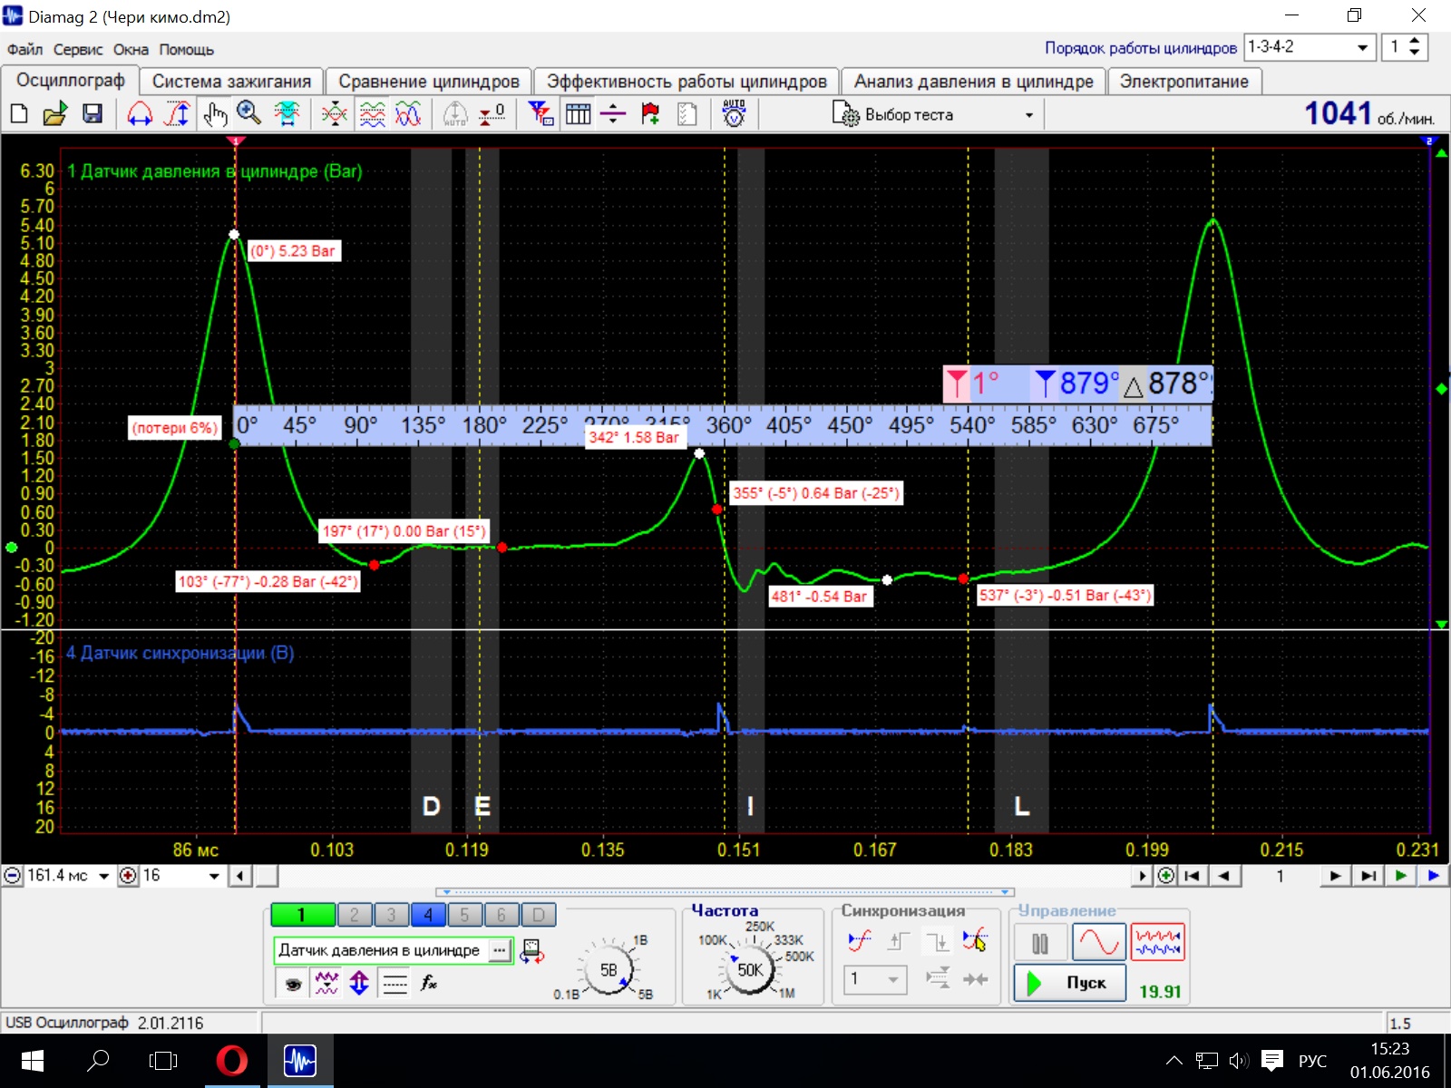Switch to the Система зажигания tab
This screenshot has width=1451, height=1088.
[231, 82]
